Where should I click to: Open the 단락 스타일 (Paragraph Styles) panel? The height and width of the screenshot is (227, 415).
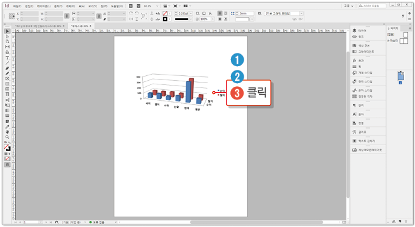(x=362, y=82)
